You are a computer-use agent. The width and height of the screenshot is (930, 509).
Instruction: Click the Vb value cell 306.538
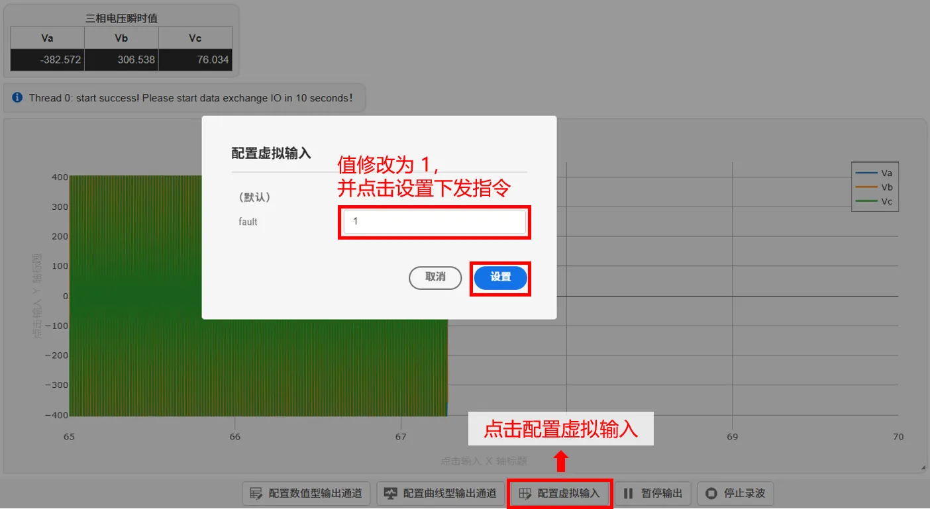click(121, 60)
